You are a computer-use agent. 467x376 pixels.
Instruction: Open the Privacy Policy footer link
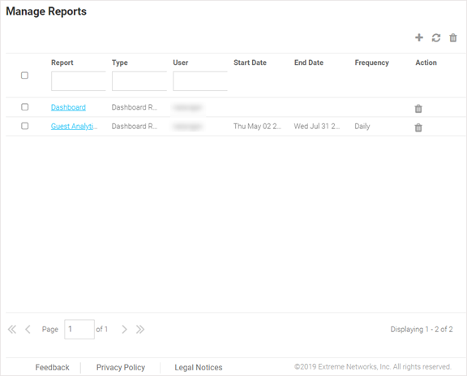[121, 368]
